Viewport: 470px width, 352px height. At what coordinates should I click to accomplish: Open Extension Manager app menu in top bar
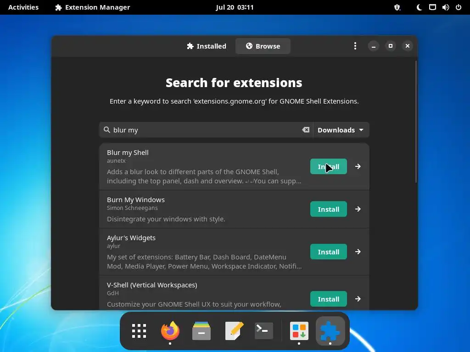point(93,7)
